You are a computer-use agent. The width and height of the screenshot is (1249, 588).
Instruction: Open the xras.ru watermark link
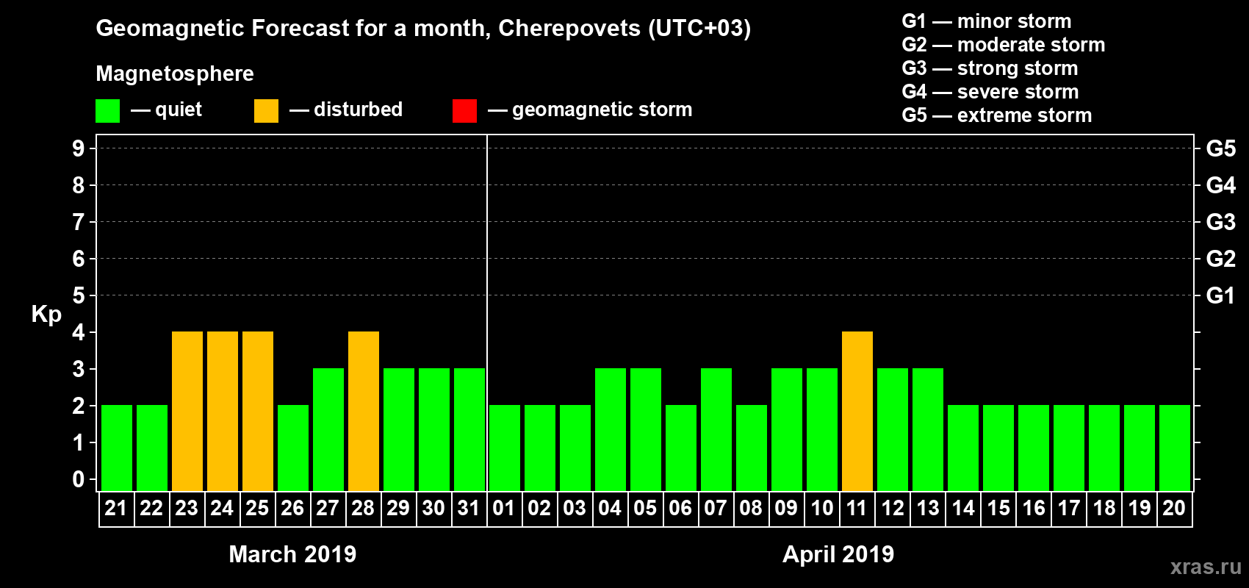[1206, 567]
